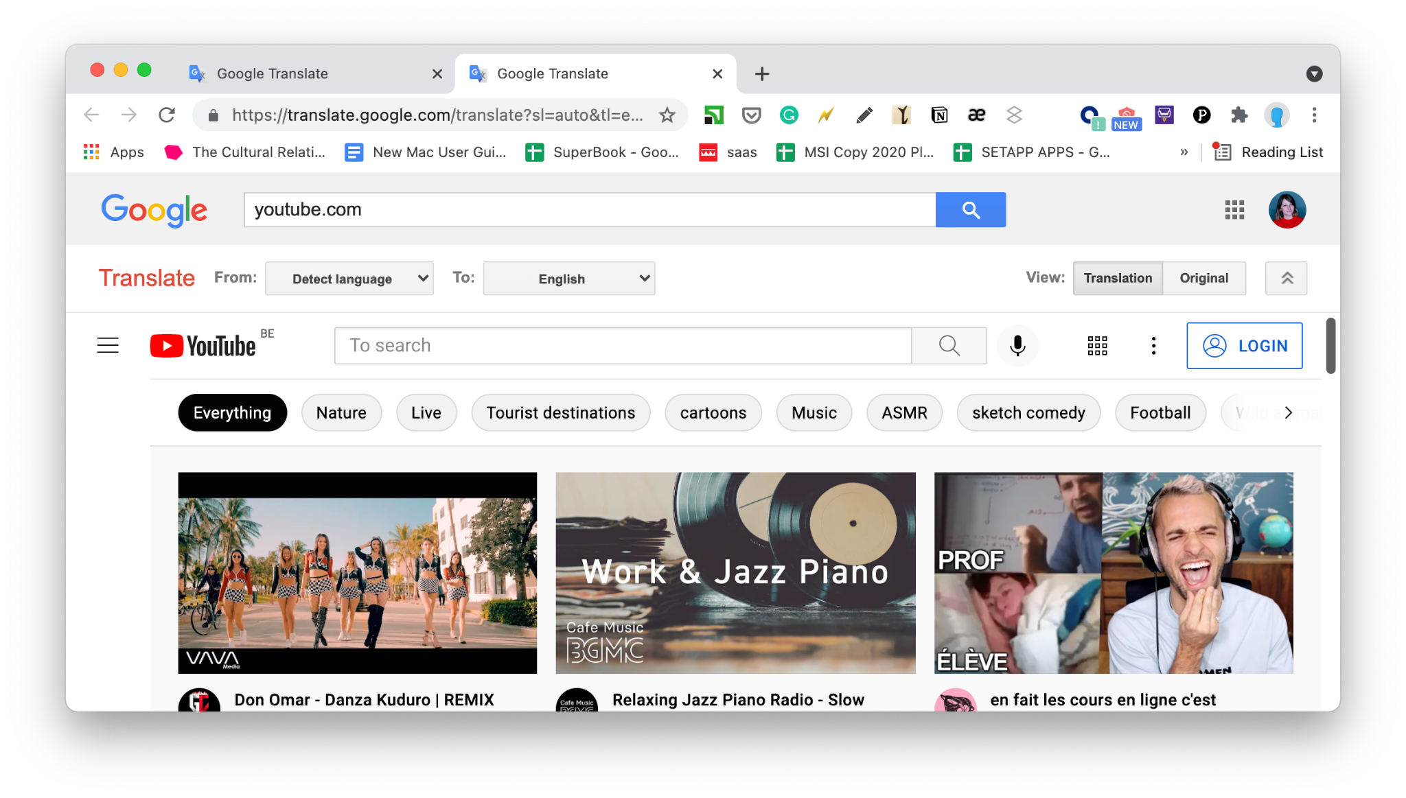1406x798 pixels.
Task: Click the YouTube To search input field
Action: [623, 345]
